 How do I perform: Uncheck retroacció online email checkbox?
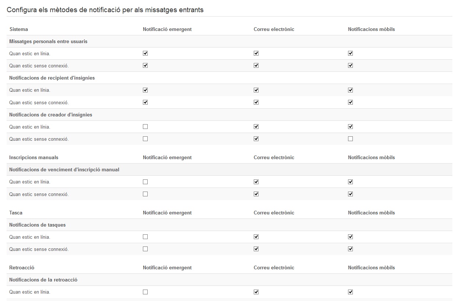256,292
